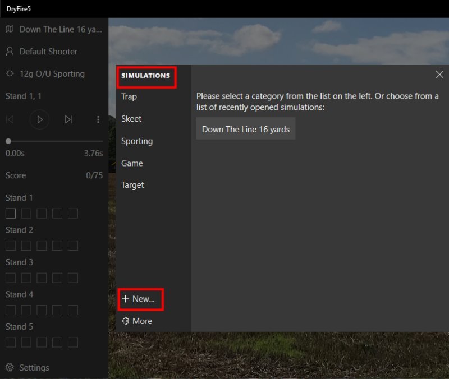Click the playback timeline slider handle
Viewport: 449px width, 379px height.
(8, 141)
